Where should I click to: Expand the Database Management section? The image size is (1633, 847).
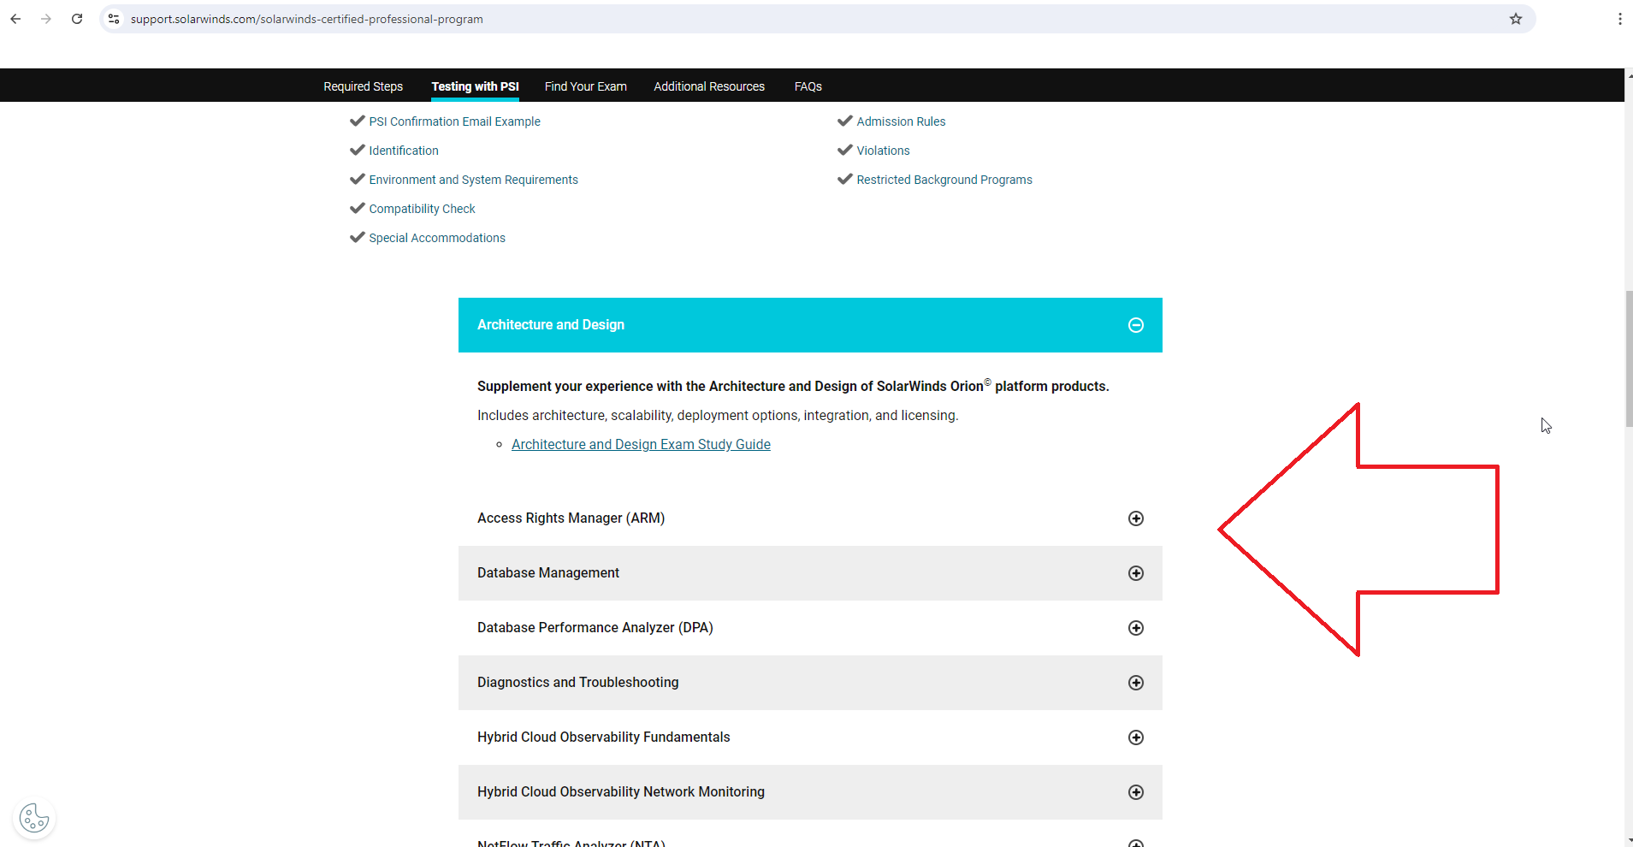810,573
